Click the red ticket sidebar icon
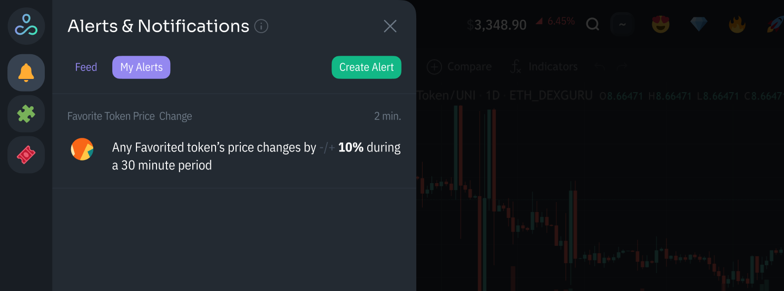The width and height of the screenshot is (784, 291). 26,155
